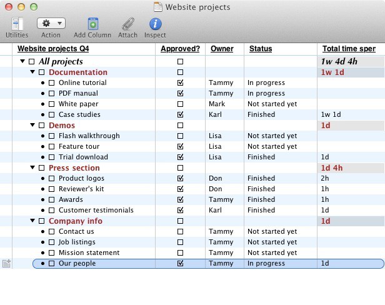Collapse the Press section triangle

tap(32, 168)
